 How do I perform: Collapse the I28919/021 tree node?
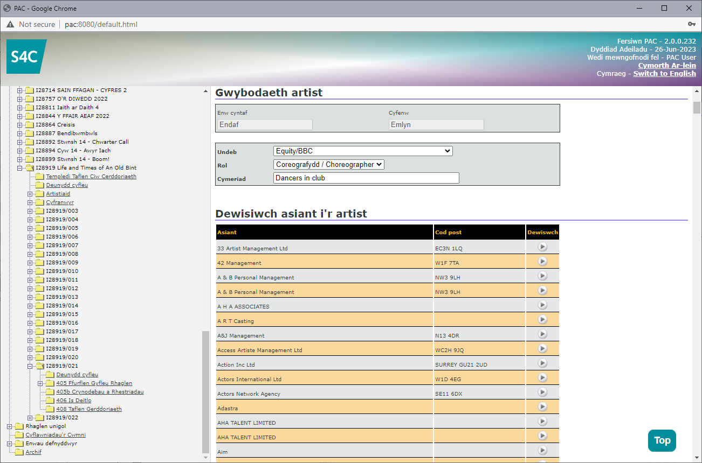pos(30,366)
